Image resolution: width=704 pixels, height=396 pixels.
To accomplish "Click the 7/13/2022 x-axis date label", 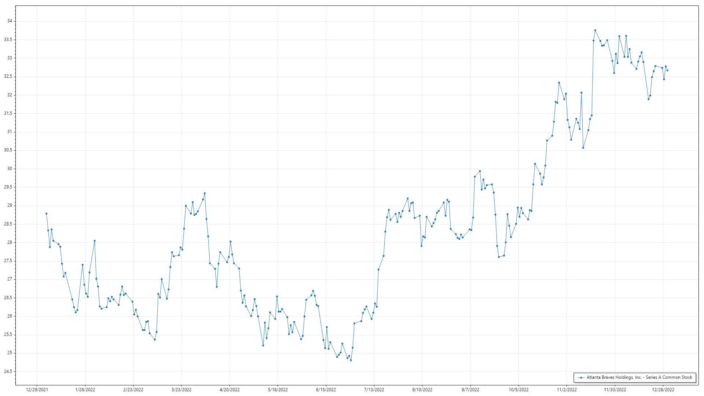I will point(374,390).
